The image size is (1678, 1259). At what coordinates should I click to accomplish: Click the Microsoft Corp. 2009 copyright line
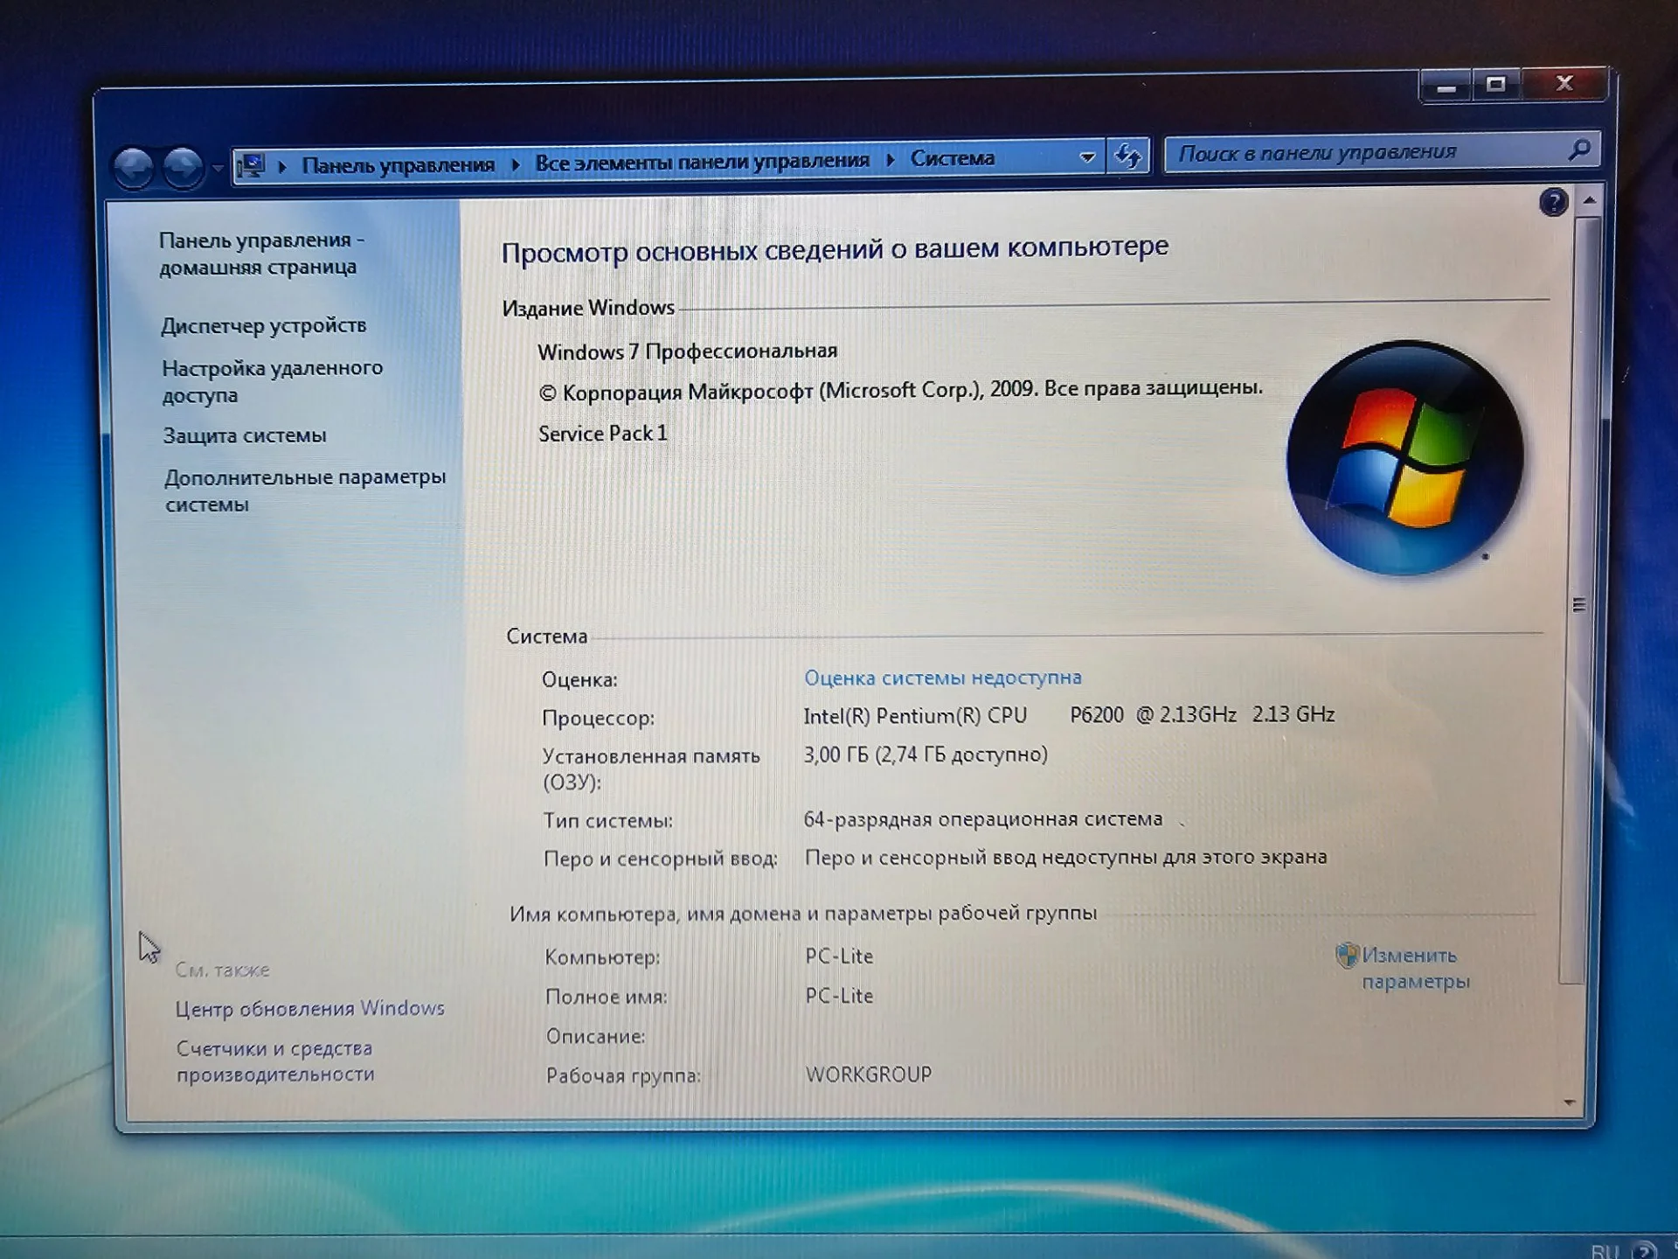click(x=900, y=390)
